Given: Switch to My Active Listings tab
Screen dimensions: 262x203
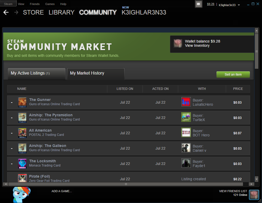Looking at the screenshot, I should click(36, 73).
